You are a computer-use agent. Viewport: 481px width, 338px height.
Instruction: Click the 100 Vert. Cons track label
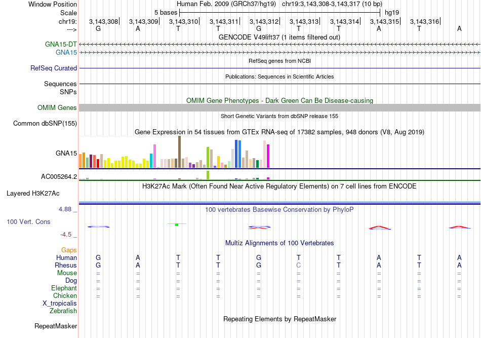(28, 221)
